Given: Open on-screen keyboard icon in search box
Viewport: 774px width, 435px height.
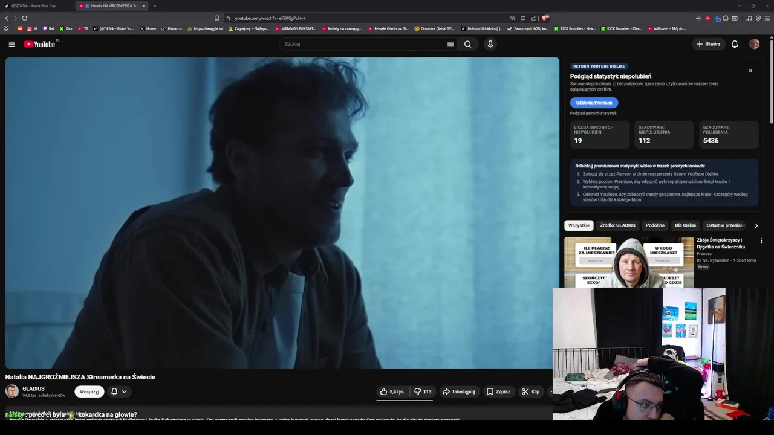Looking at the screenshot, I should pos(450,44).
